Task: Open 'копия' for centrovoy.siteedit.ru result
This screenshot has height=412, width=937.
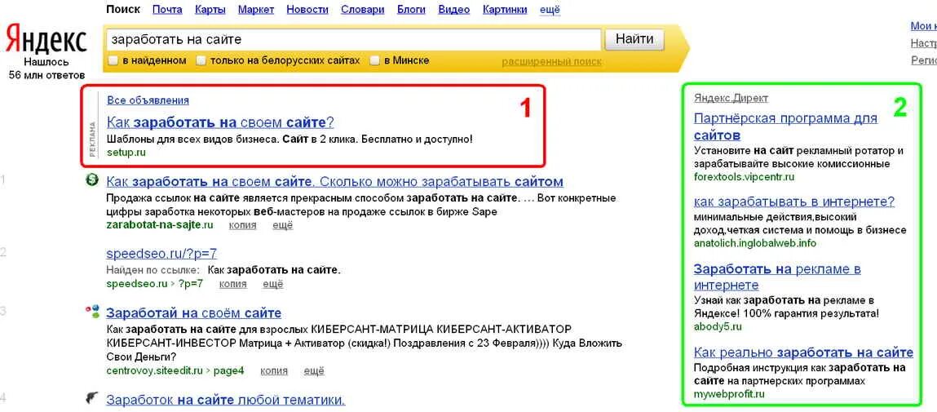Action: pyautogui.click(x=274, y=370)
